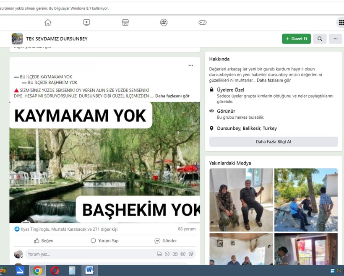Click the location pin icon beside Dursunbey
Image resolution: width=344 pixels, height=276 pixels.
tap(211, 128)
